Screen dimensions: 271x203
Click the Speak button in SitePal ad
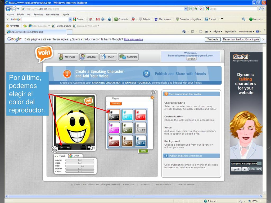click(236, 169)
